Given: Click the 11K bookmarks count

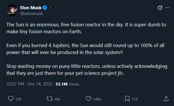Looking at the screenshot, I should click(135, 99).
